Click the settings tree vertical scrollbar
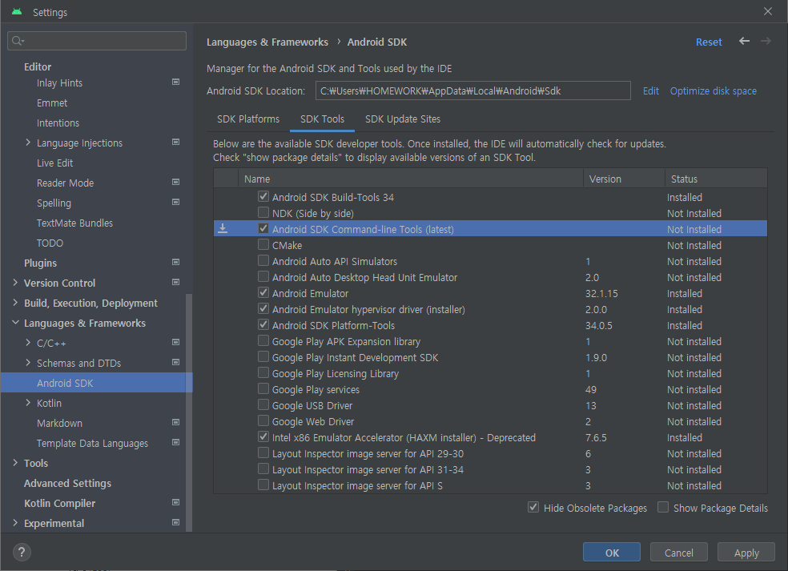The height and width of the screenshot is (571, 788). click(189, 412)
